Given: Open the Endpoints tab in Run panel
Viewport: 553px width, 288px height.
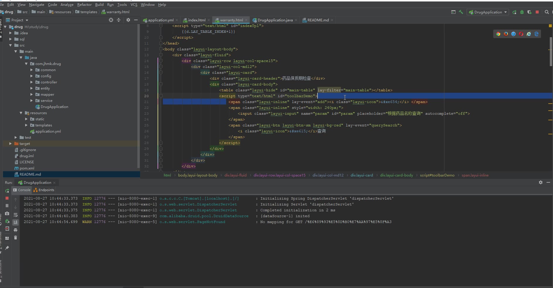Looking at the screenshot, I should tap(44, 190).
